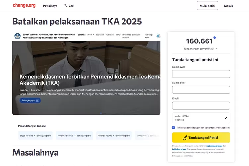Expand Tanda tangan terverifikasi chevron

[216, 48]
